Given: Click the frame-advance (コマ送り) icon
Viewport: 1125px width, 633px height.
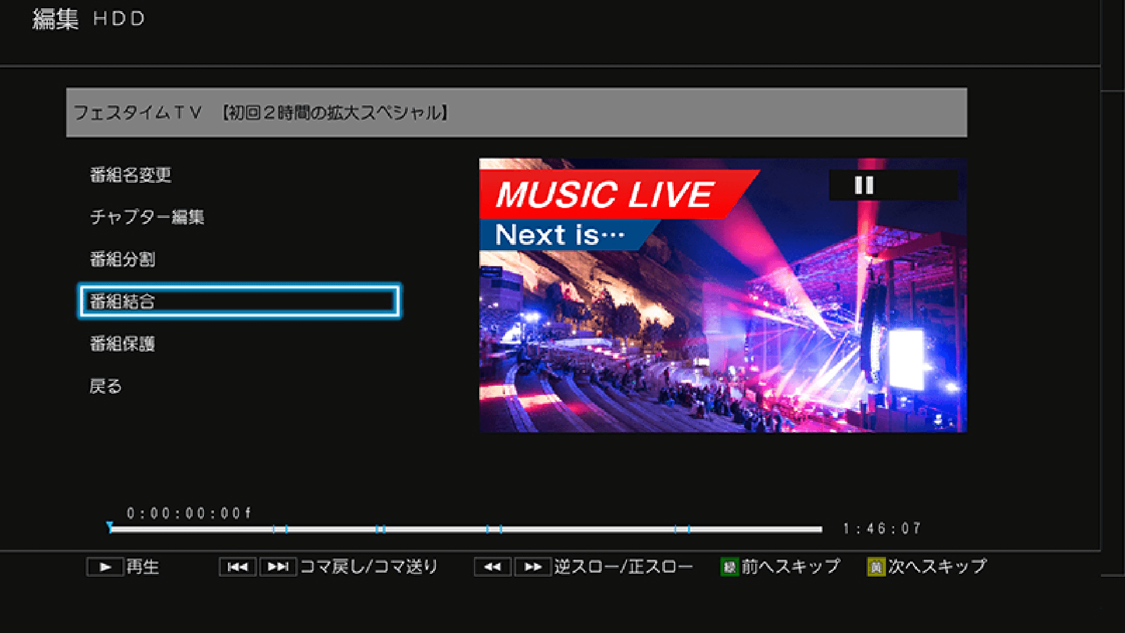Looking at the screenshot, I should tap(278, 567).
